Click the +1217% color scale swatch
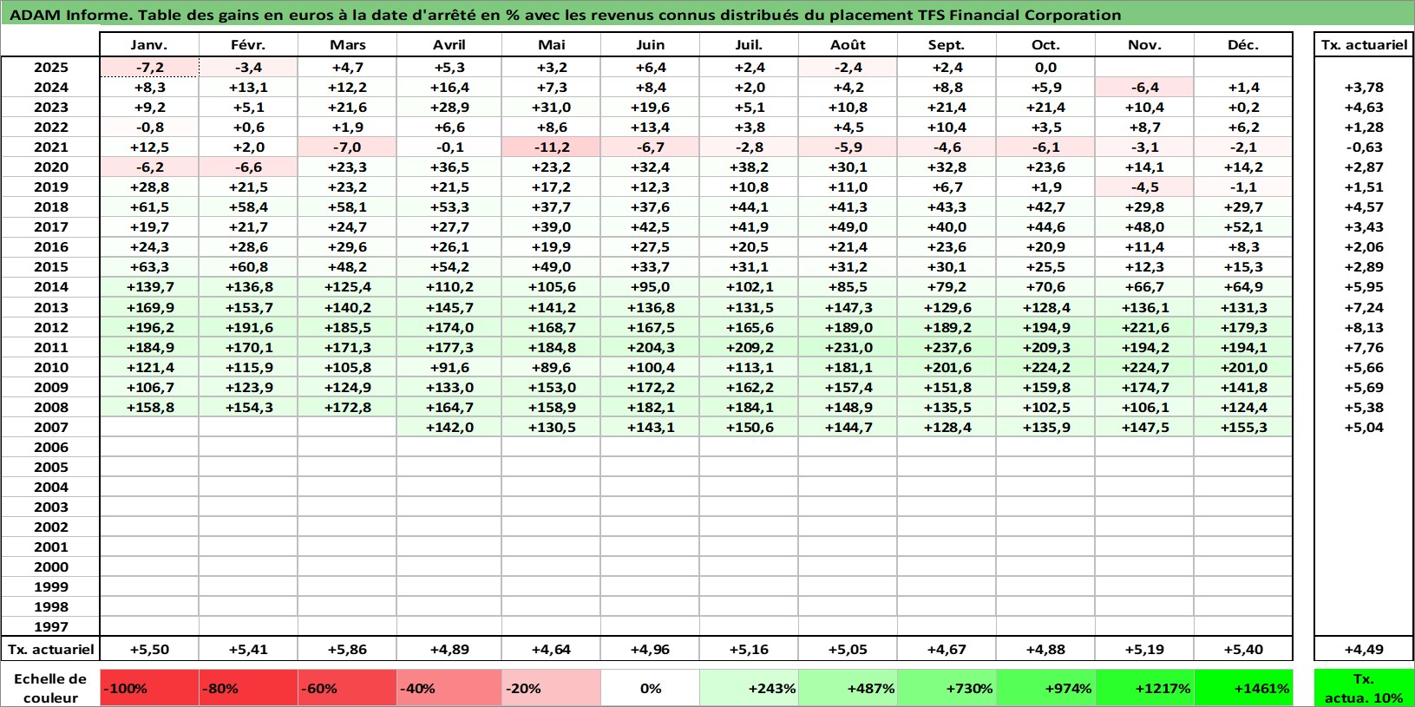 tap(1144, 687)
